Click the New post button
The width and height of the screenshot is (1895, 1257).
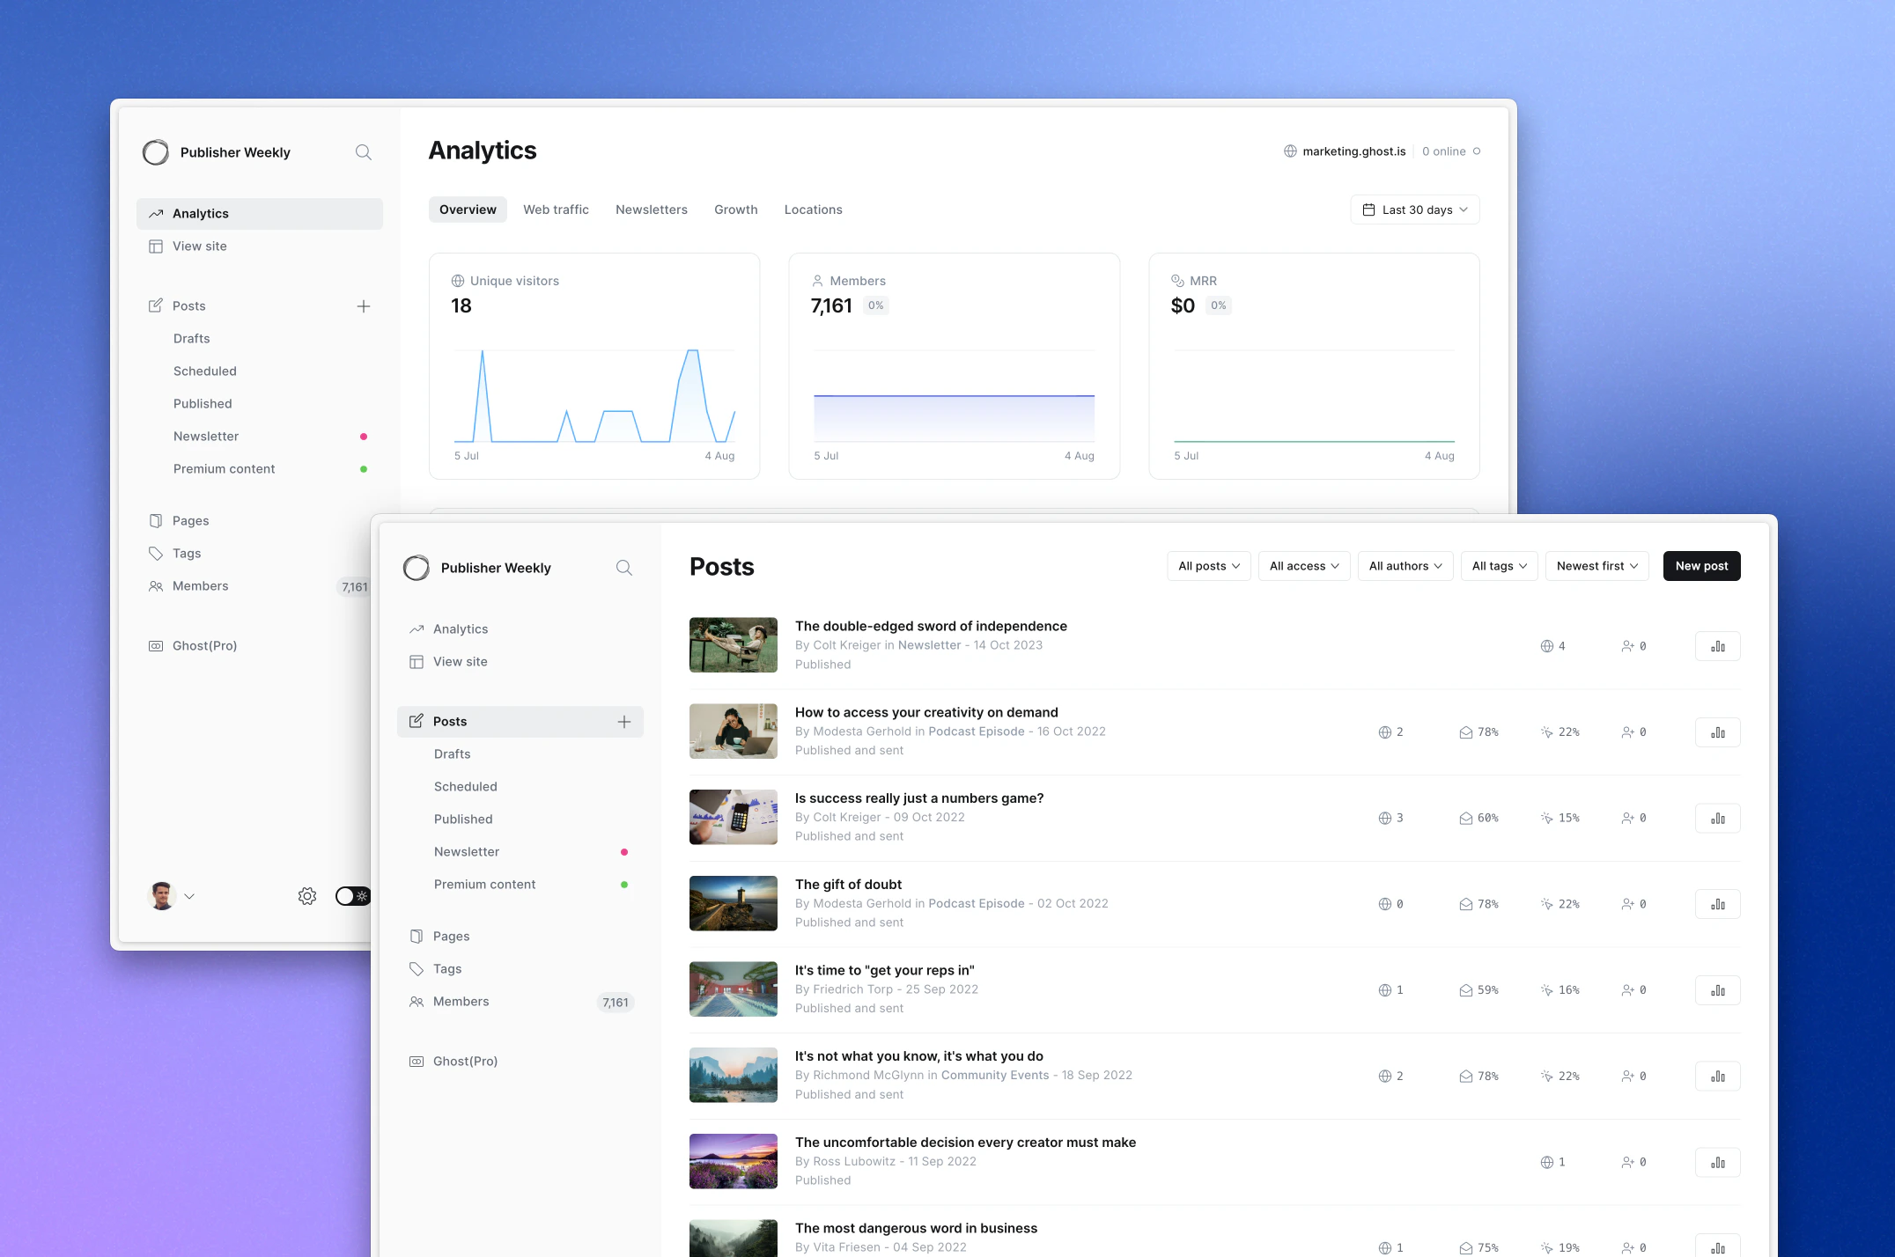(1700, 566)
